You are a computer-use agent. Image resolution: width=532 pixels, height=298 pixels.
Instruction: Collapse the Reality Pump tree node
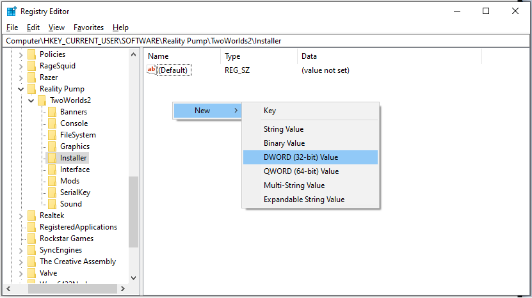tap(21, 89)
